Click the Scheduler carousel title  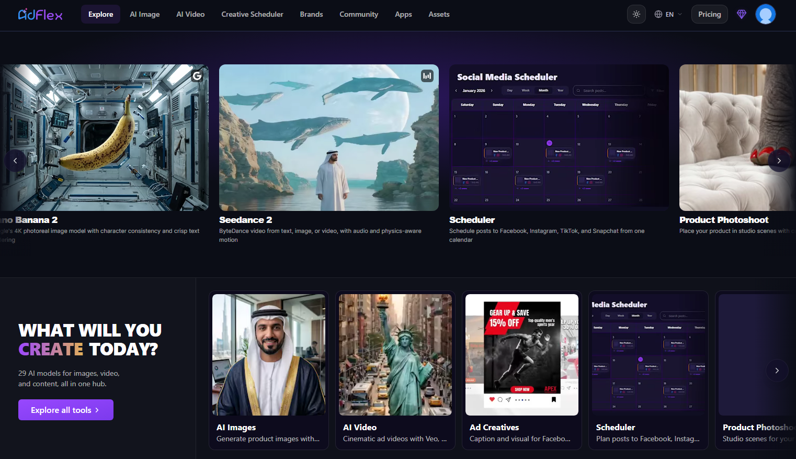(x=472, y=220)
